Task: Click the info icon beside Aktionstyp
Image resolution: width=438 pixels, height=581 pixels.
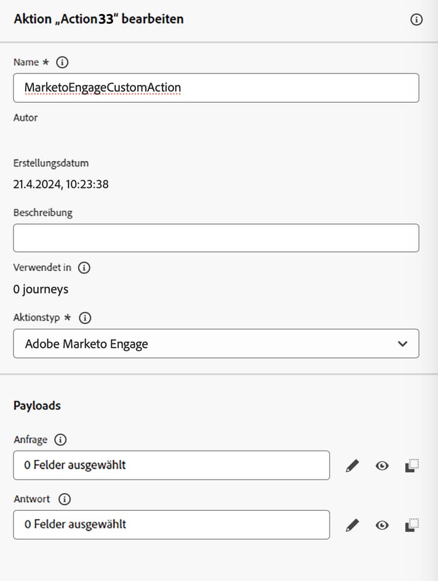Action: pos(85,318)
